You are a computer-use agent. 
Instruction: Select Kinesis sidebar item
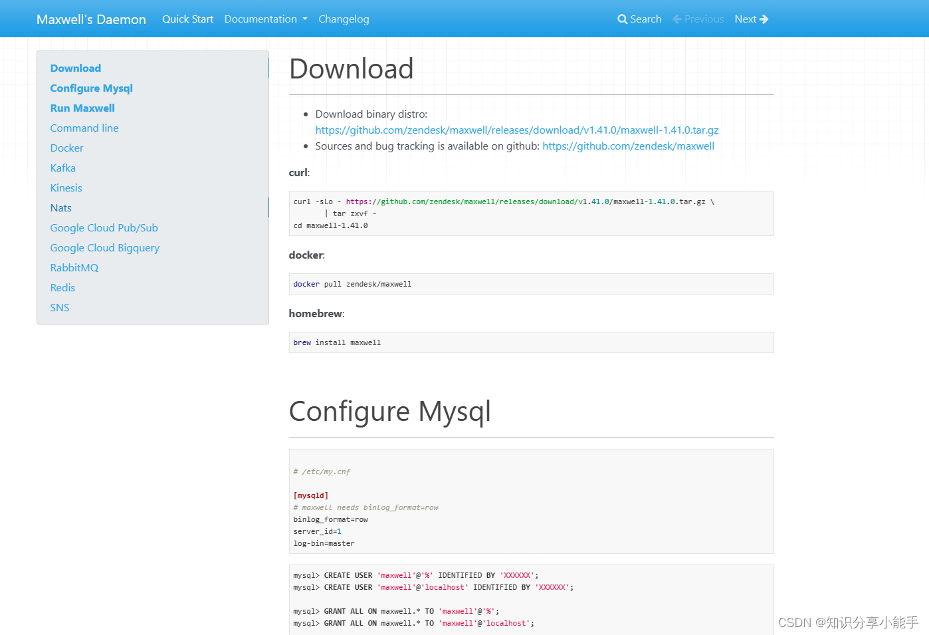66,188
